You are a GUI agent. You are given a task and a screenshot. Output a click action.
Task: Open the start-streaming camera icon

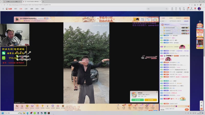click(184, 9)
